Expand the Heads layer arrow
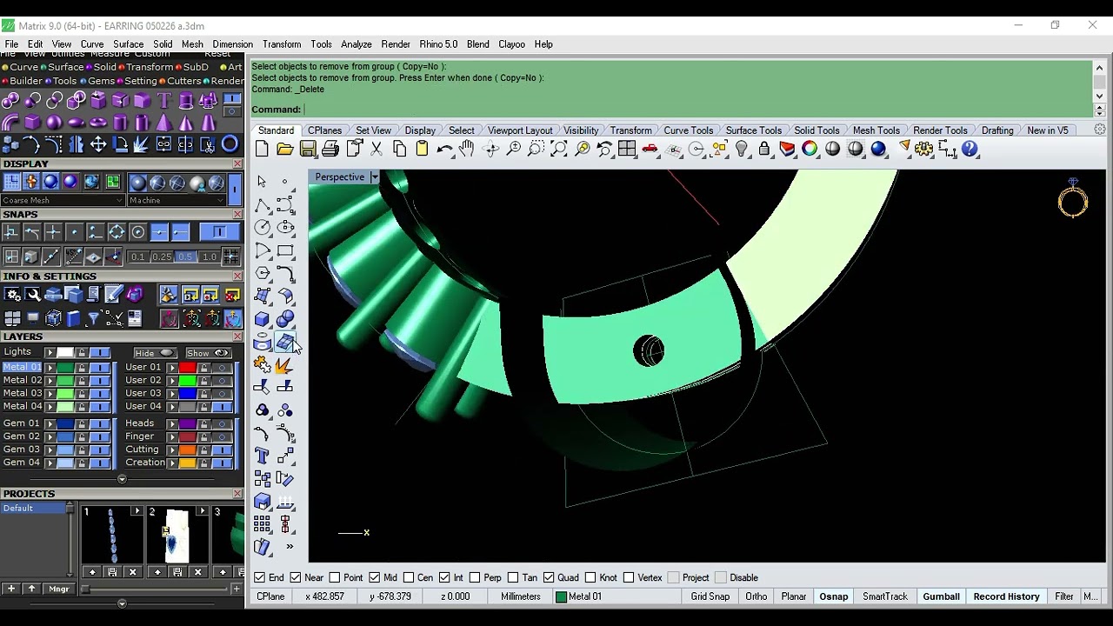This screenshot has width=1113, height=626. tap(172, 423)
